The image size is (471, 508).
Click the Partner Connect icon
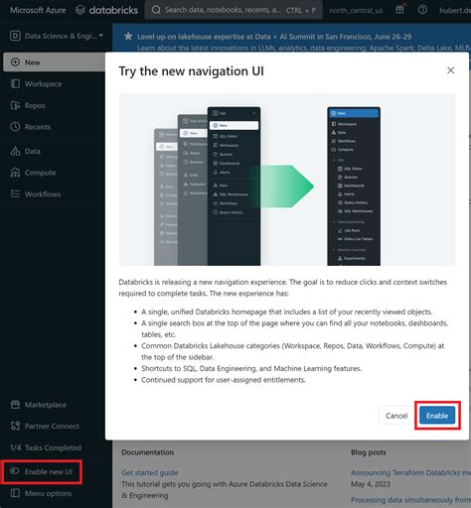pyautogui.click(x=15, y=426)
